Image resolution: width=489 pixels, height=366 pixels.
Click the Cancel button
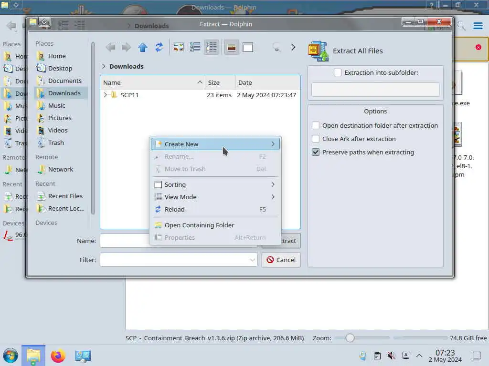click(281, 260)
